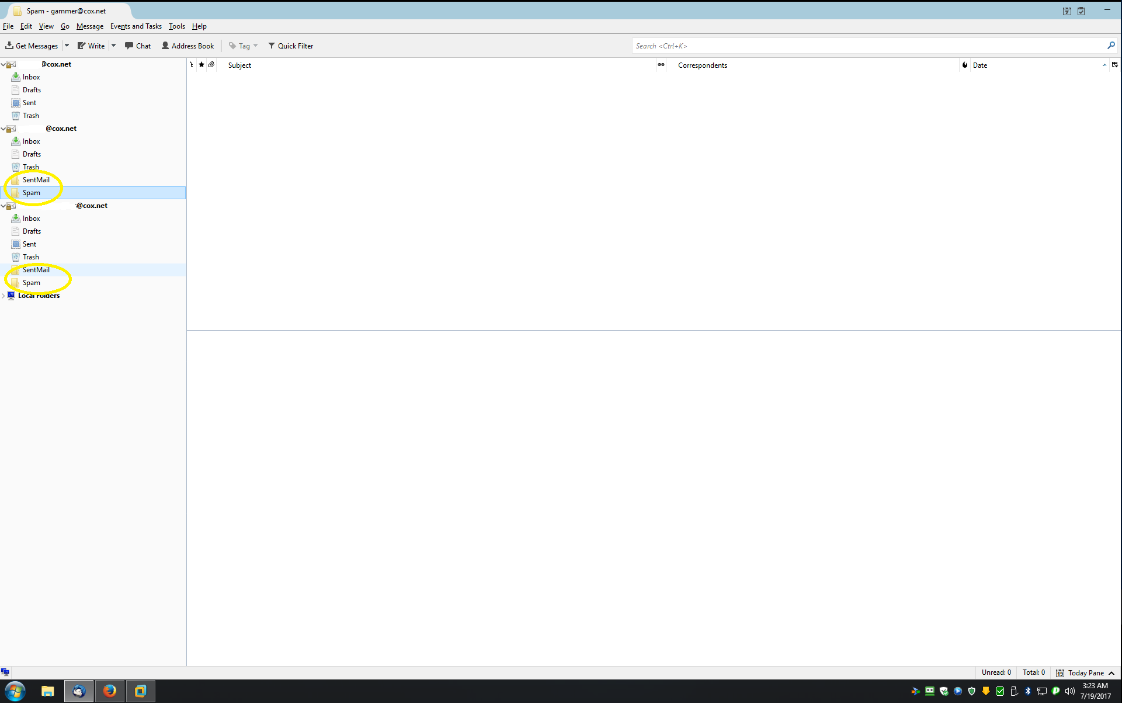Click in the global search field

coord(864,46)
